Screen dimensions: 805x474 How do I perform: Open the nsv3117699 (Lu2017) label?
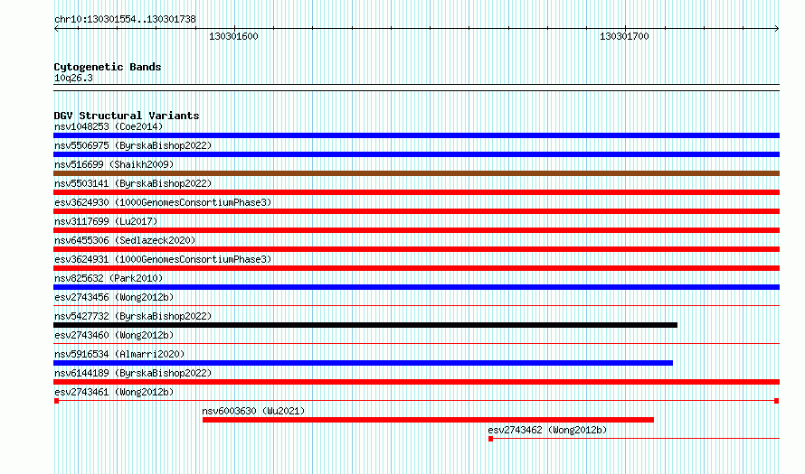pos(106,221)
